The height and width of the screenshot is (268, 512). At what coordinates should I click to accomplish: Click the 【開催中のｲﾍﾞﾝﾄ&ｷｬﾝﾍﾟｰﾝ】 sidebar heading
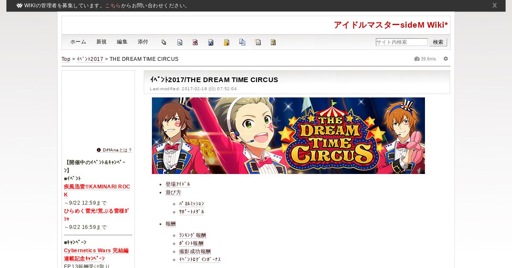(x=94, y=166)
